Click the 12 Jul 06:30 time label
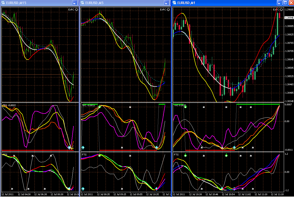This screenshot has height=197, width=294. 40,194
